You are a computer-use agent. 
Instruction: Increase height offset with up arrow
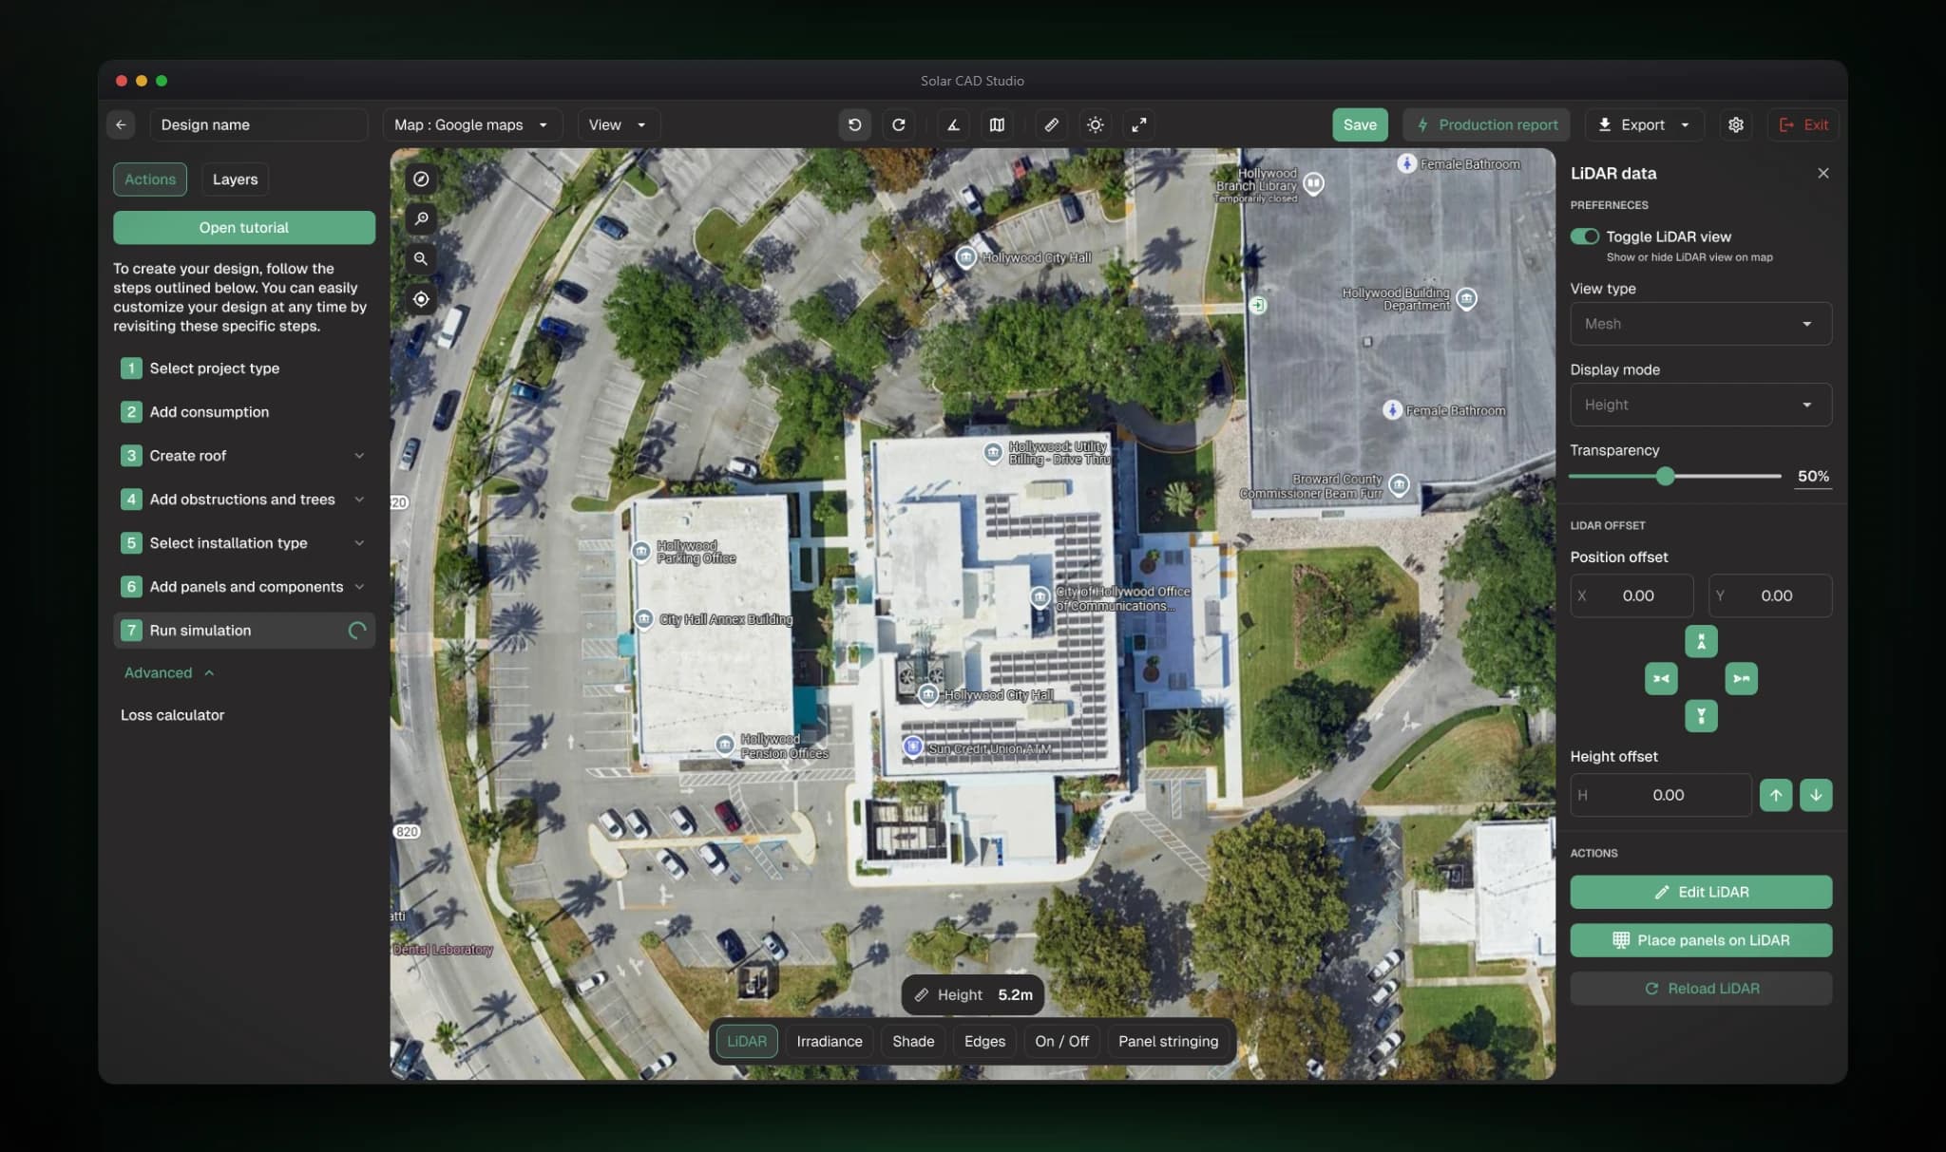1776,795
